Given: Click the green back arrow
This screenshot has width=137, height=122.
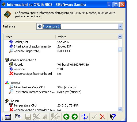Looking at the screenshot, I should pos(66,117).
